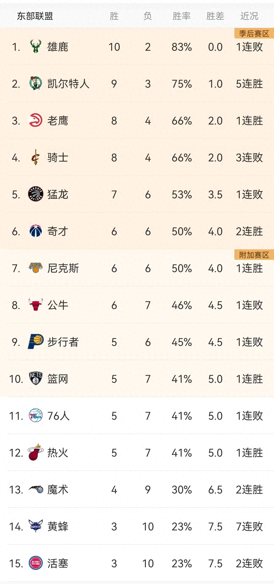Open the Brooklyn Nets logo
This screenshot has height=584, width=274.
point(36,379)
